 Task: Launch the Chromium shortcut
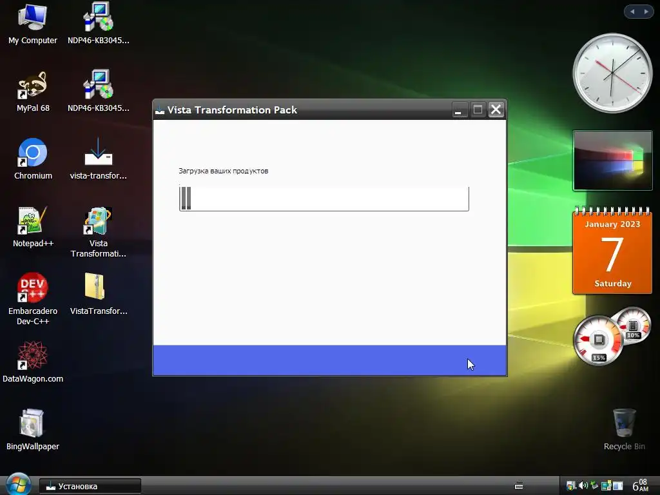coord(32,159)
